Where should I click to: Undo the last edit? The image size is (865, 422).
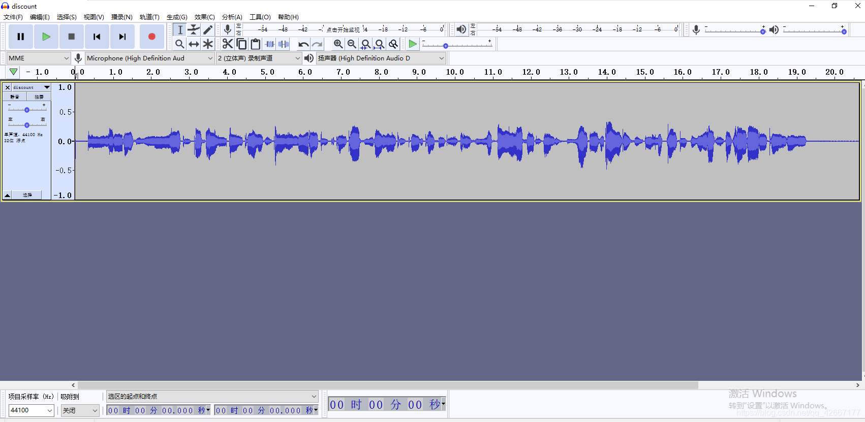[303, 44]
